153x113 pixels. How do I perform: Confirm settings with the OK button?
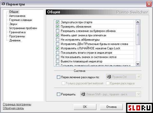[x=85, y=107]
